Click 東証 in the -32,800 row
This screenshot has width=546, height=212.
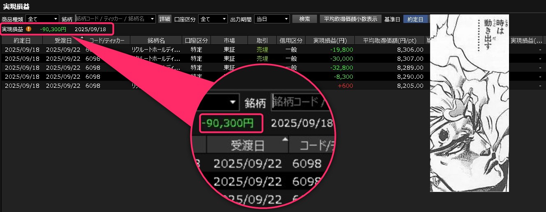pos(229,67)
